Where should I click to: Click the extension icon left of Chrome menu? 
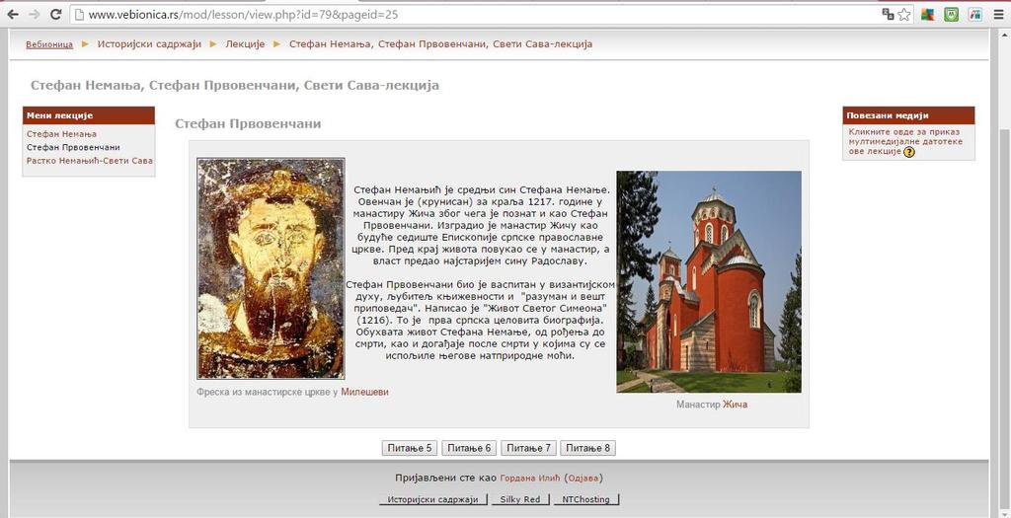[x=974, y=14]
